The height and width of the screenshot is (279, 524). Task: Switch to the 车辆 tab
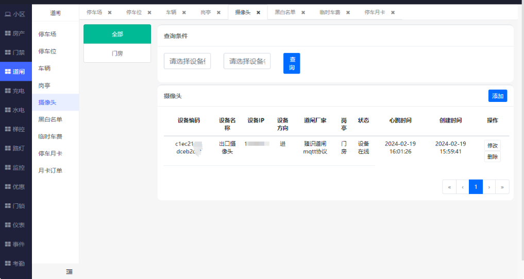[x=172, y=12]
